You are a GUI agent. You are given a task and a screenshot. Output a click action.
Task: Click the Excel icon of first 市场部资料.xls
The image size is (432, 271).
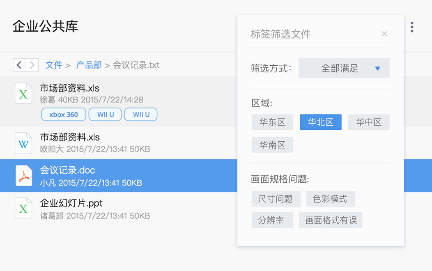tap(23, 93)
